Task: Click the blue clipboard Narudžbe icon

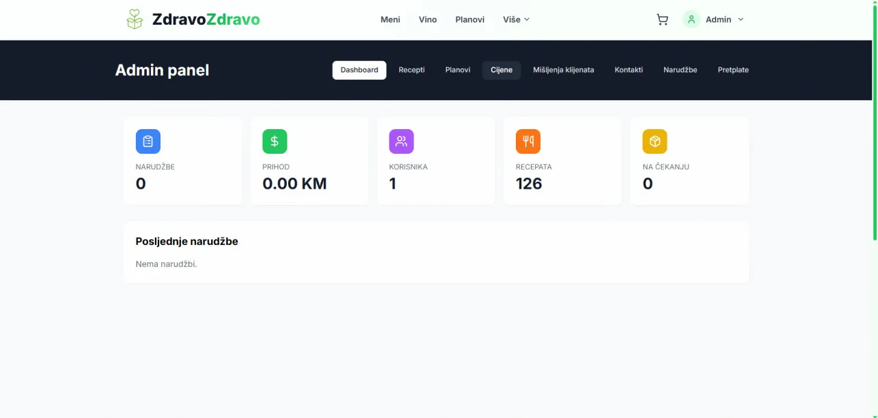Action: (x=148, y=141)
